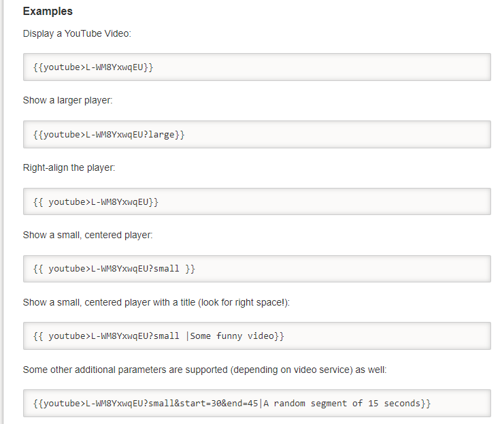Click the code block containing ?large

click(x=256, y=135)
